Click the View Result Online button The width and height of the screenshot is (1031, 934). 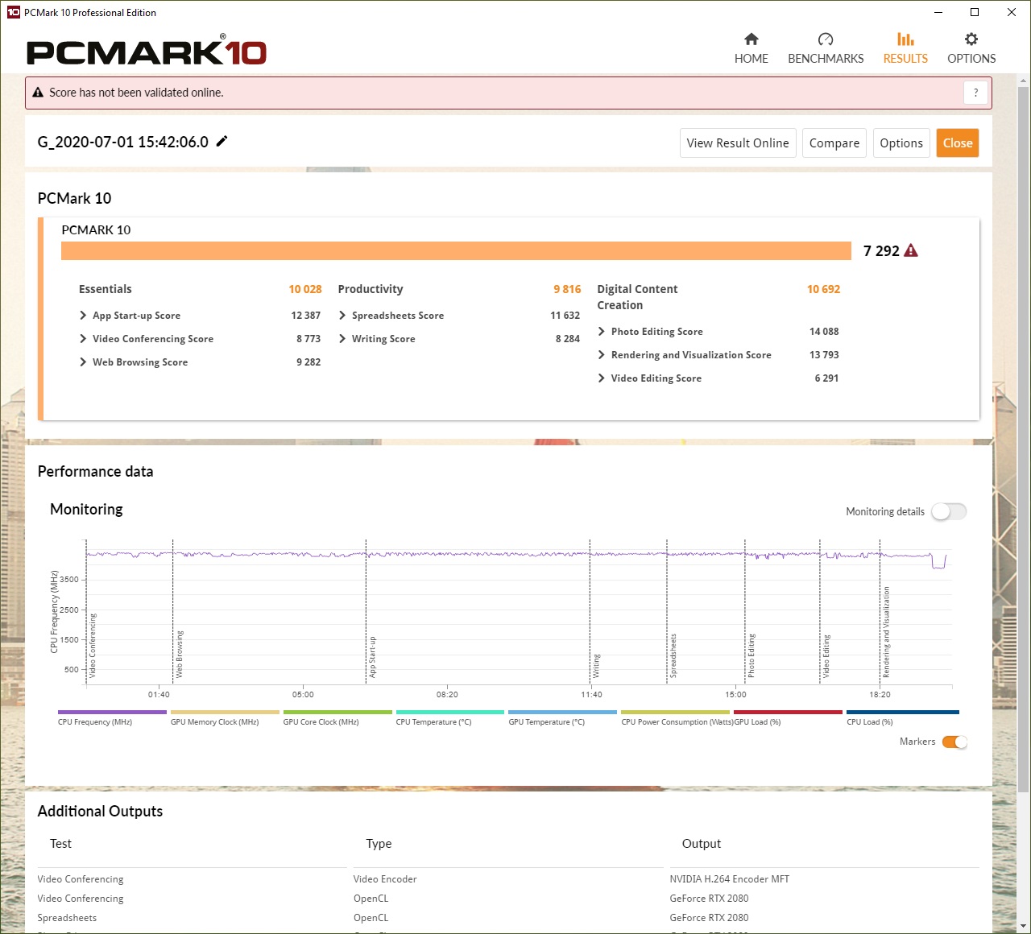[x=738, y=143]
